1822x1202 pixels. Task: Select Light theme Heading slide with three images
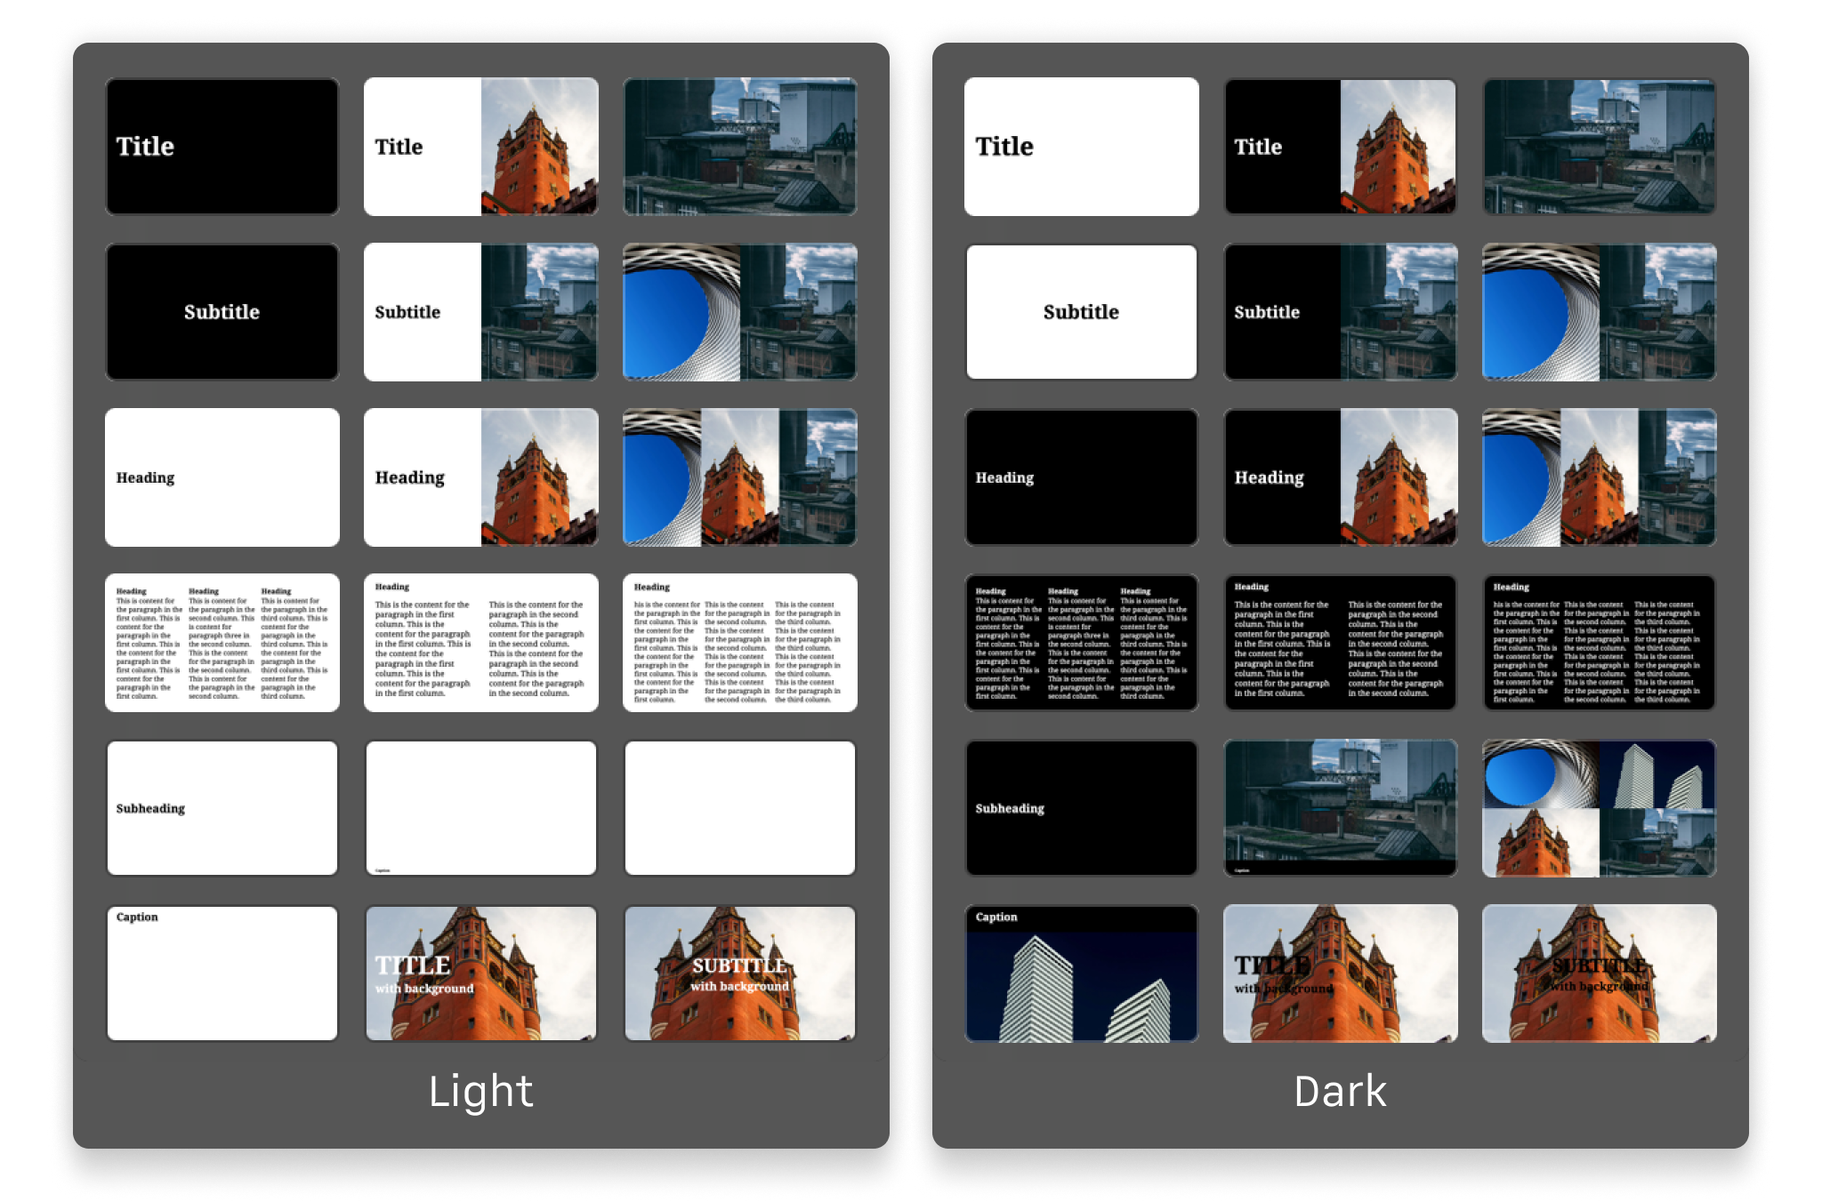pos(739,477)
